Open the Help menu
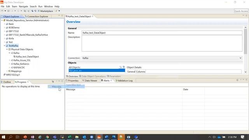Image resolution: width=249 pixels, height=140 pixels. pos(57,7)
